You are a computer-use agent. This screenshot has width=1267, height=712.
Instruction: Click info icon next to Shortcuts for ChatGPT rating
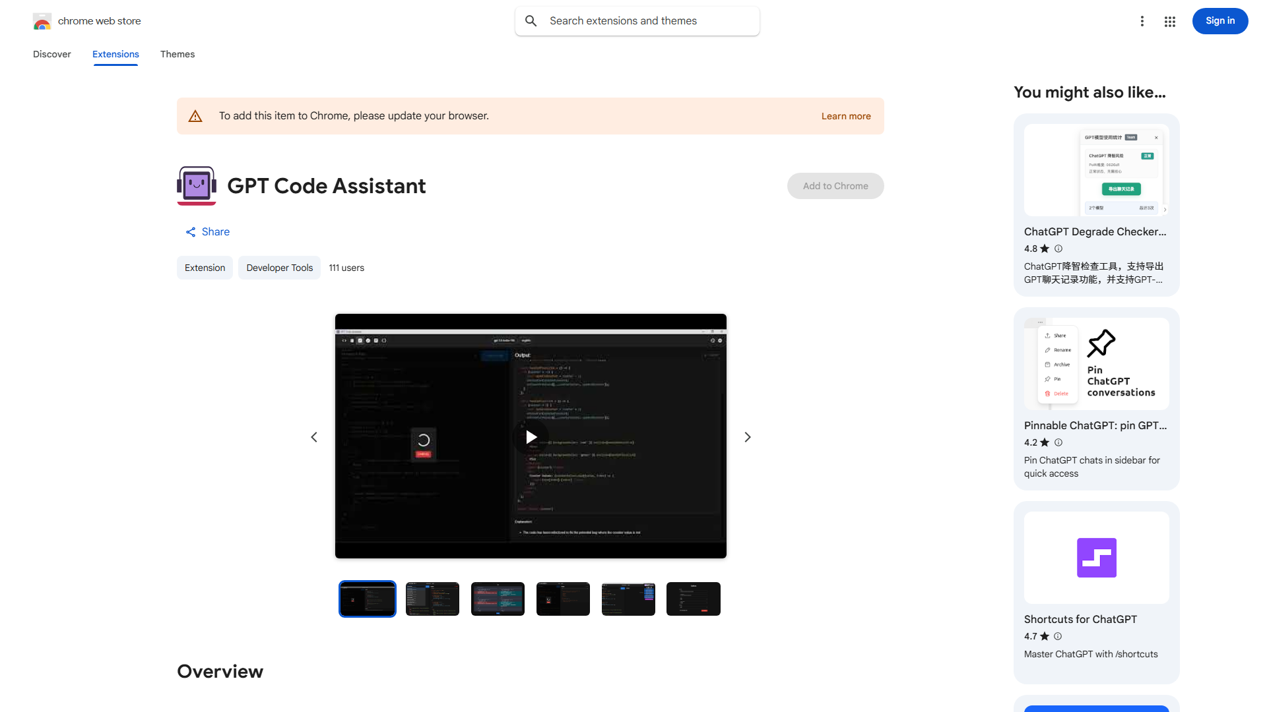(1057, 636)
